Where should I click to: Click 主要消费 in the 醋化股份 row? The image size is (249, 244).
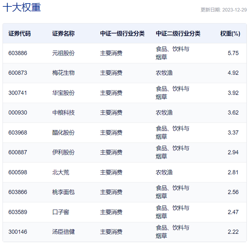[x=111, y=133]
